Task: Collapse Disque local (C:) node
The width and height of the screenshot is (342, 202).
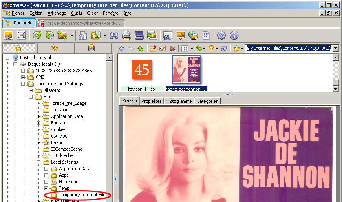Action: pyautogui.click(x=15, y=64)
